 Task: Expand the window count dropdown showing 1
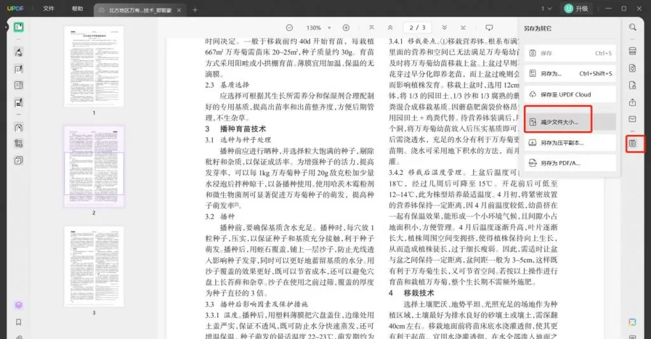[x=546, y=9]
